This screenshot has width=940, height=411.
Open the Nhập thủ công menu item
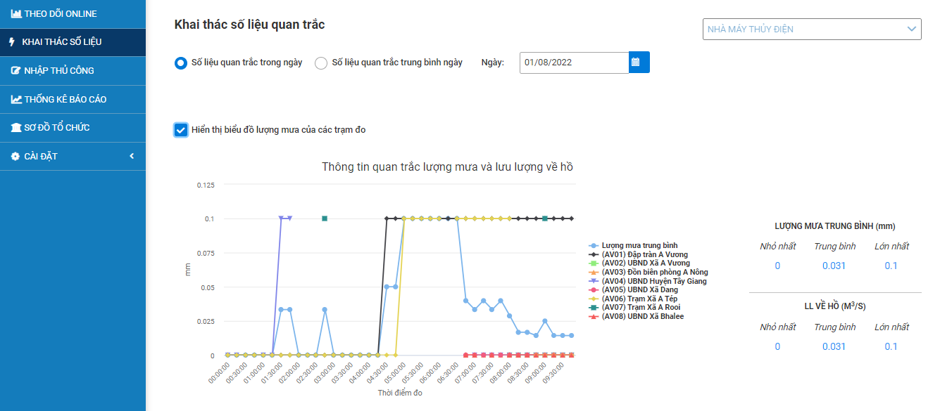pyautogui.click(x=58, y=71)
